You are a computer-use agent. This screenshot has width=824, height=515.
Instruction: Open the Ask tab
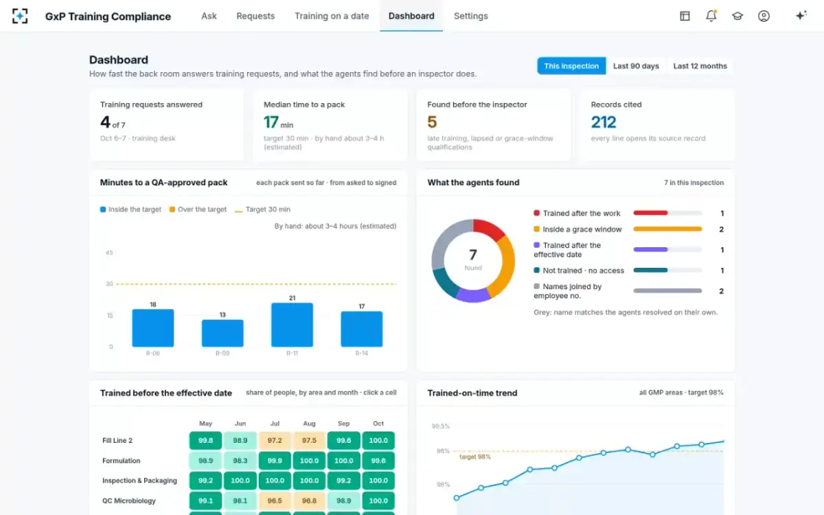pos(209,16)
